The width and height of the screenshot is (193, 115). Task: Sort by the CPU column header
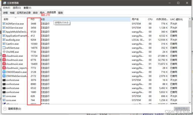[150, 19]
